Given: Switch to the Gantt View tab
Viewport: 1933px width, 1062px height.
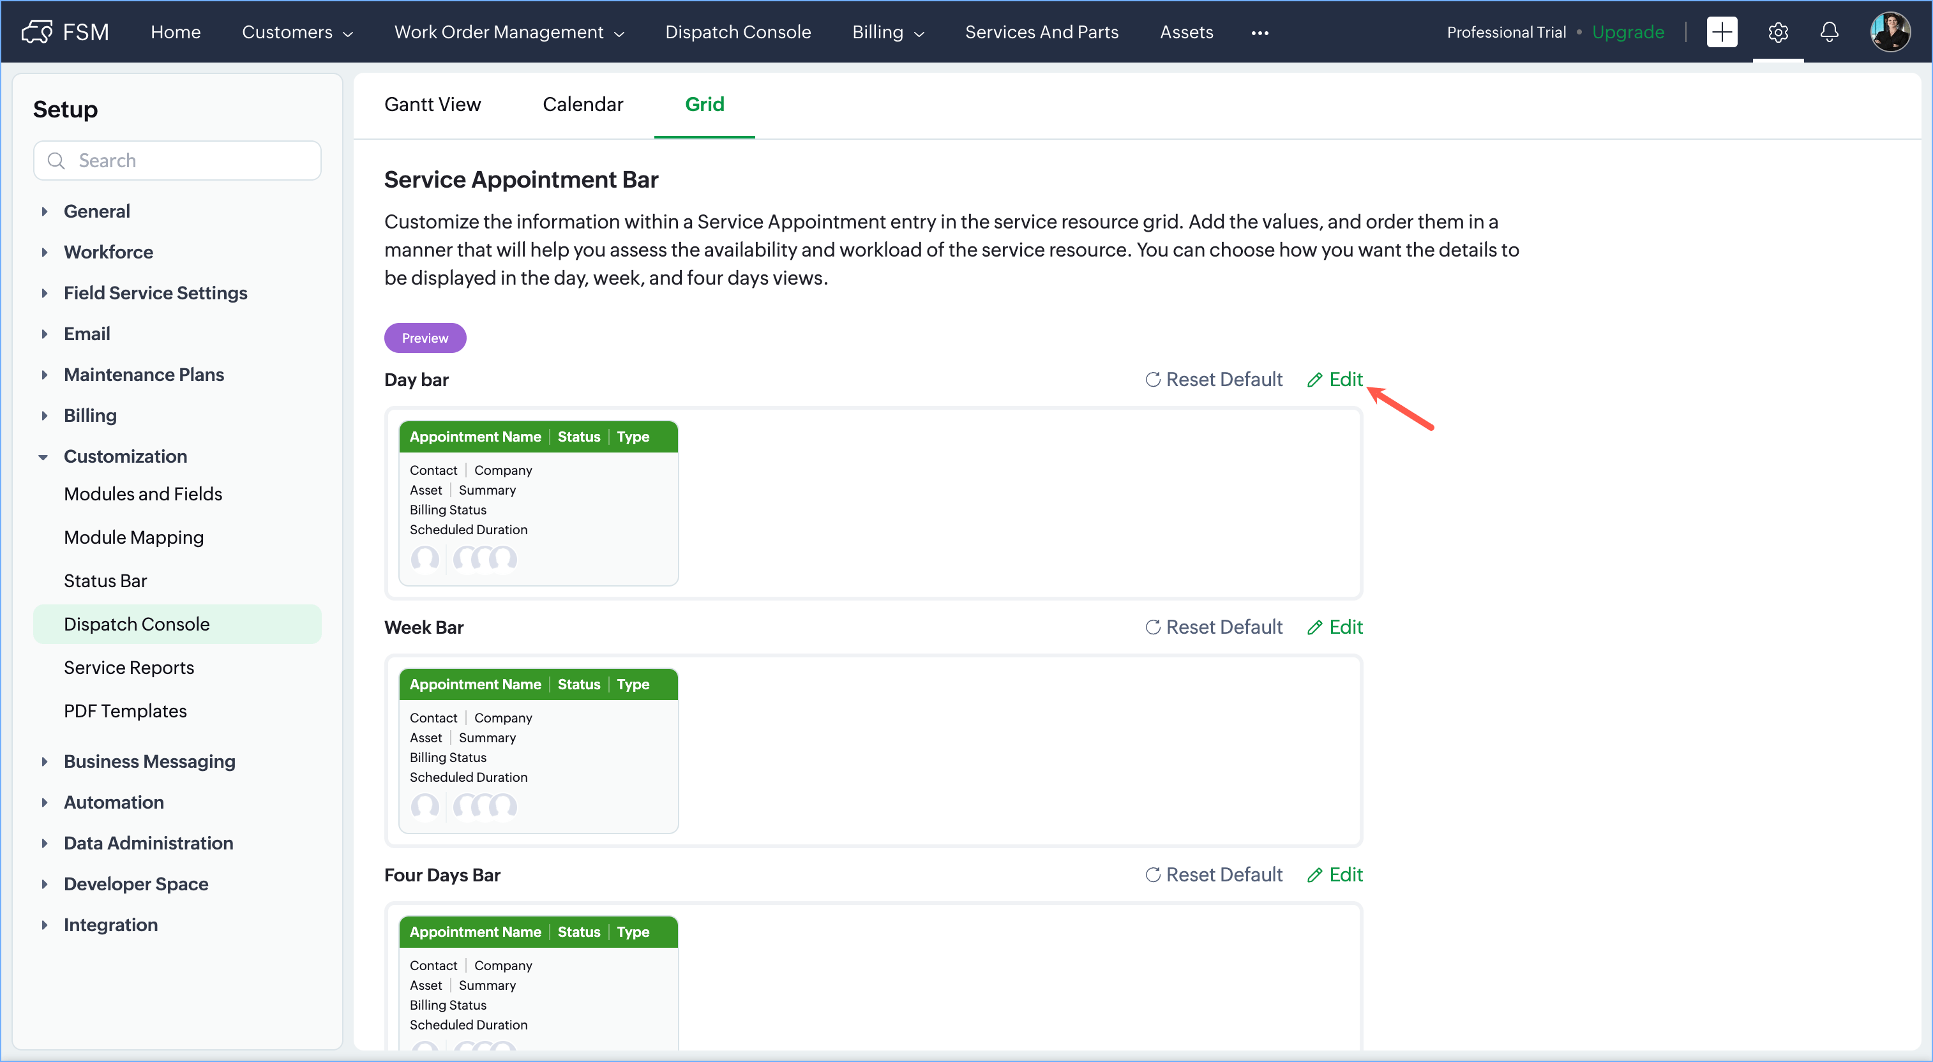Looking at the screenshot, I should click(x=432, y=104).
